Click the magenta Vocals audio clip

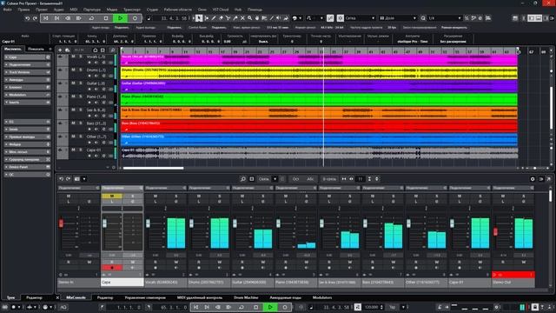coord(319,60)
